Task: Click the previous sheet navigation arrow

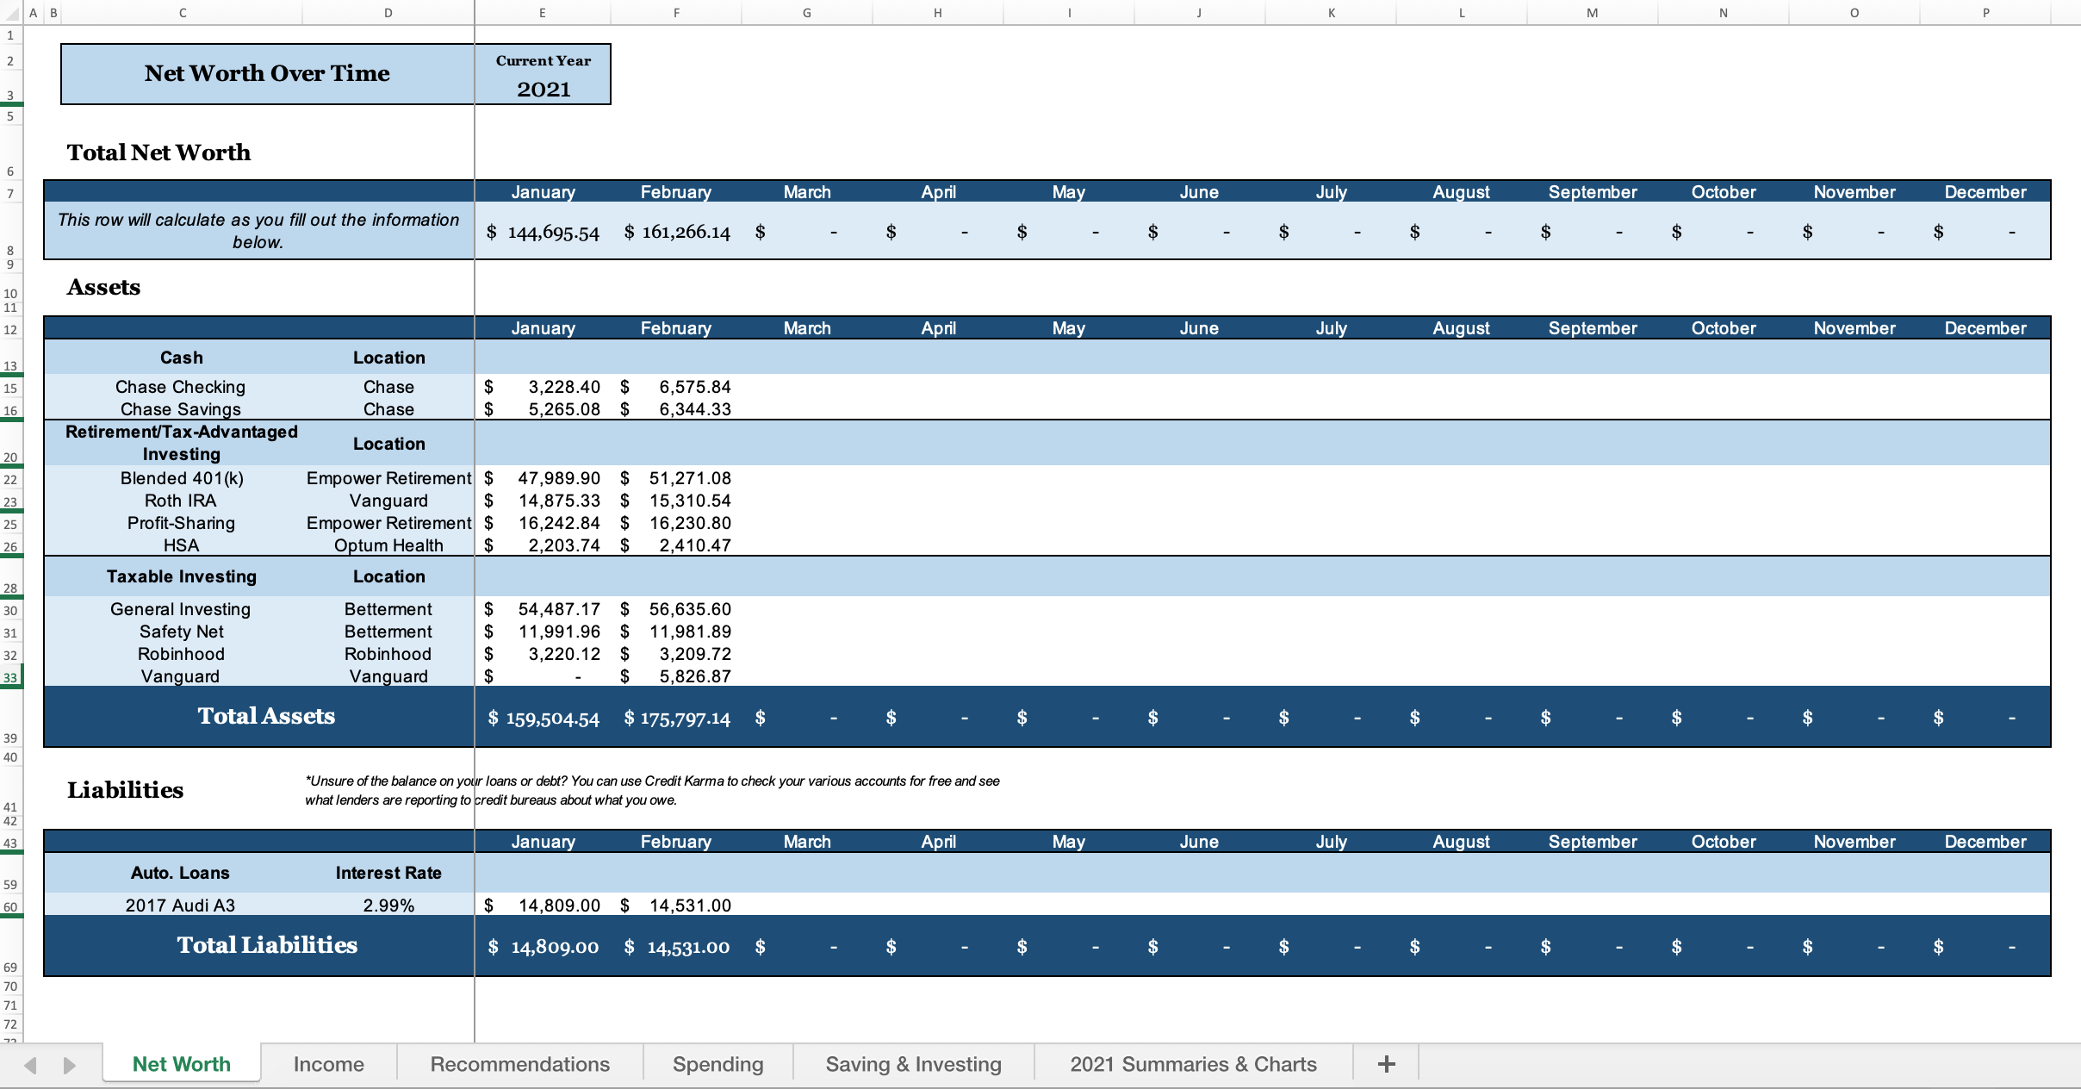Action: 30,1065
